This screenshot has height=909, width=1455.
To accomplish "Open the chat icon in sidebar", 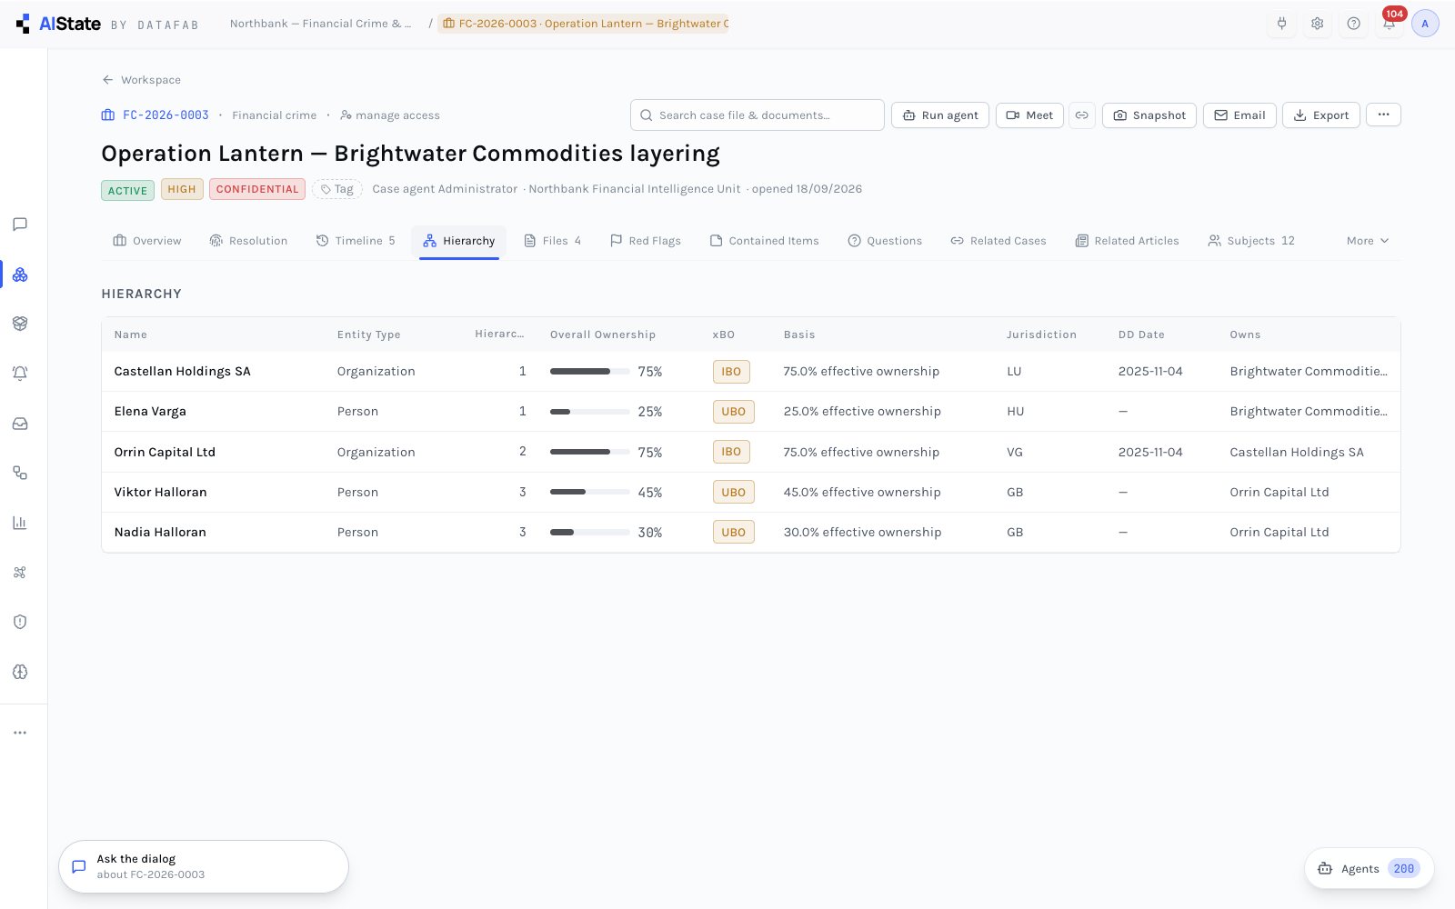I will pos(20,225).
